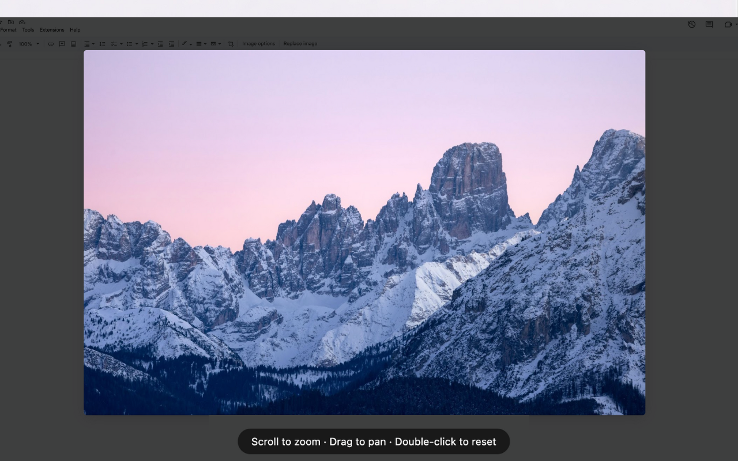Open the 100% zoom dropdown

click(29, 44)
